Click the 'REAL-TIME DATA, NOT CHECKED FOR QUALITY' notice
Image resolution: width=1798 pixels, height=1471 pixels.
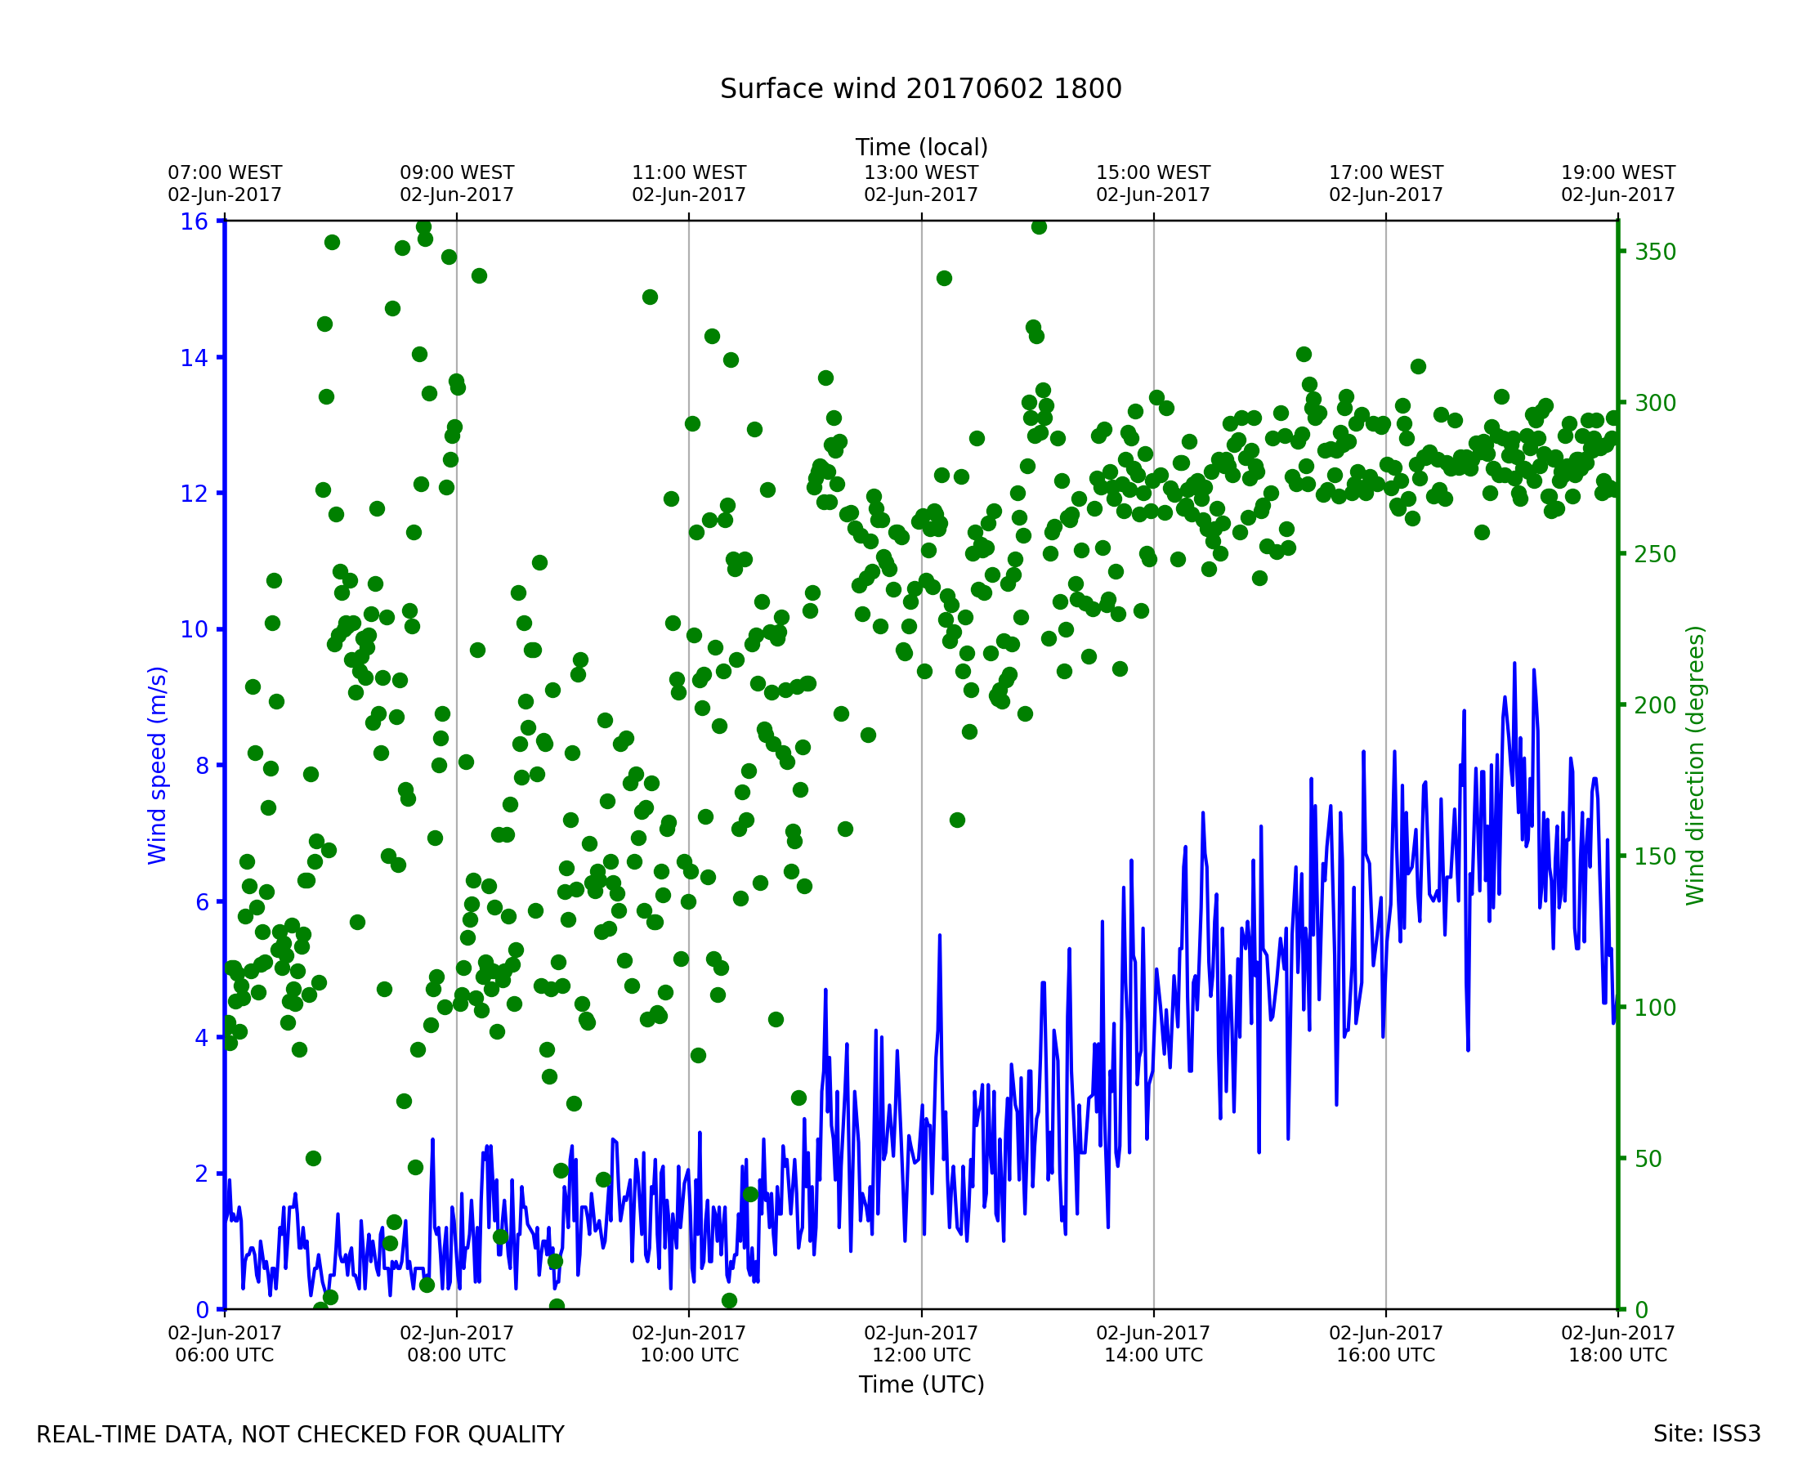tap(300, 1434)
